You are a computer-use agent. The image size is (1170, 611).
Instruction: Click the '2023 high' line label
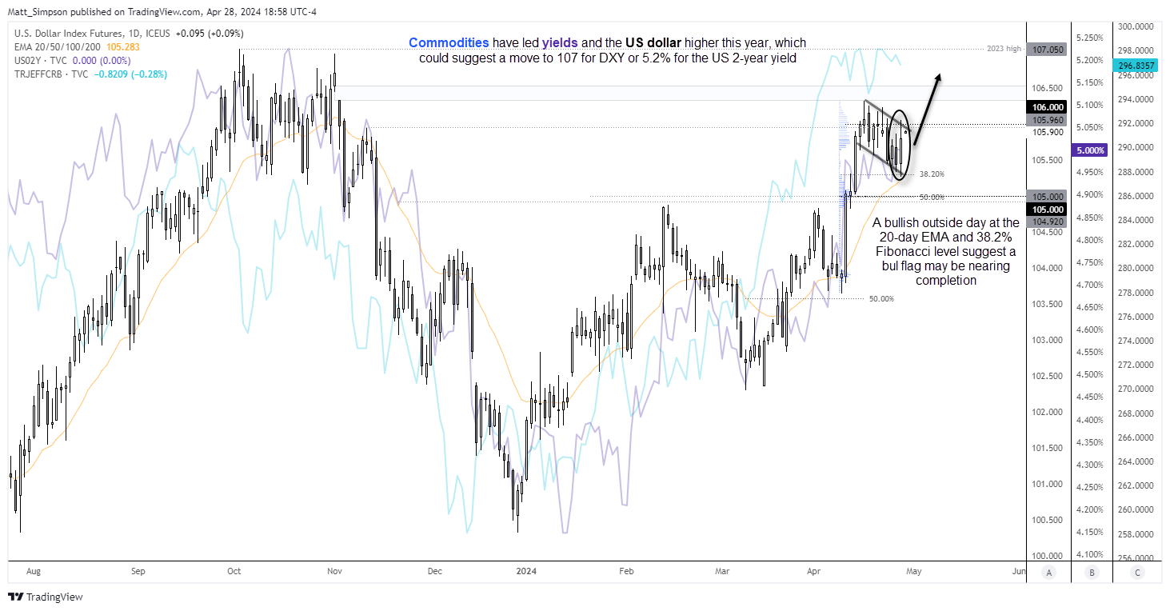[1004, 49]
